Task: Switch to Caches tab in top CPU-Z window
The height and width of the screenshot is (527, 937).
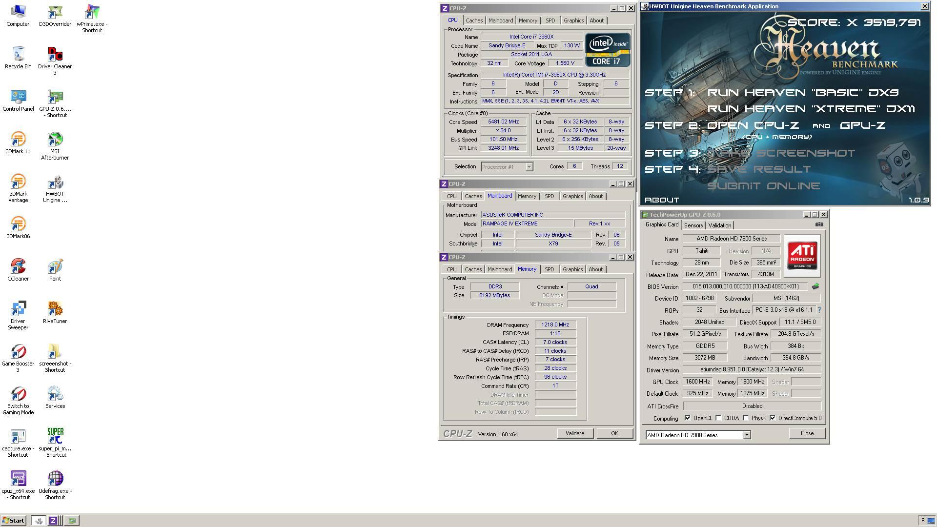Action: pyautogui.click(x=474, y=20)
